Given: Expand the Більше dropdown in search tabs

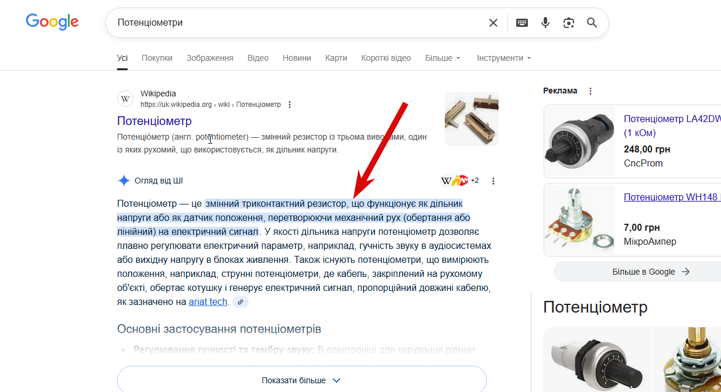Looking at the screenshot, I should coord(443,58).
